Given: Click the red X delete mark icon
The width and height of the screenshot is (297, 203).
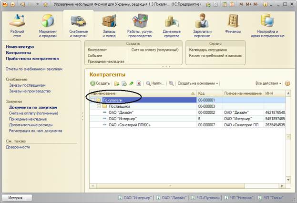Looking at the screenshot, I should (x=139, y=83).
